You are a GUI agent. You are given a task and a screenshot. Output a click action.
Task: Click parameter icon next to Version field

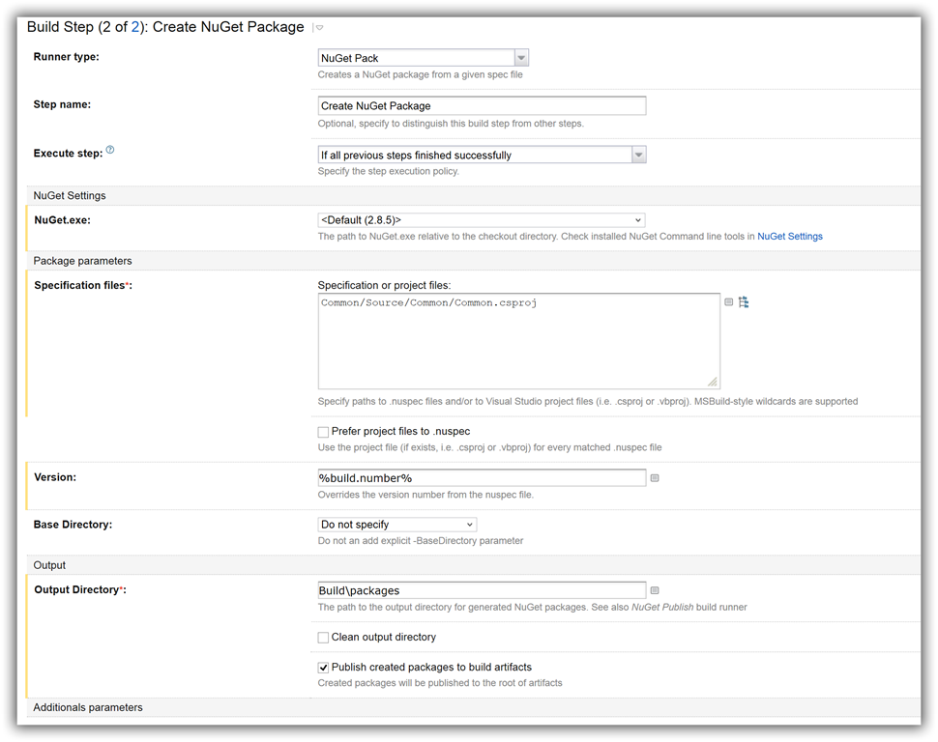(x=655, y=477)
